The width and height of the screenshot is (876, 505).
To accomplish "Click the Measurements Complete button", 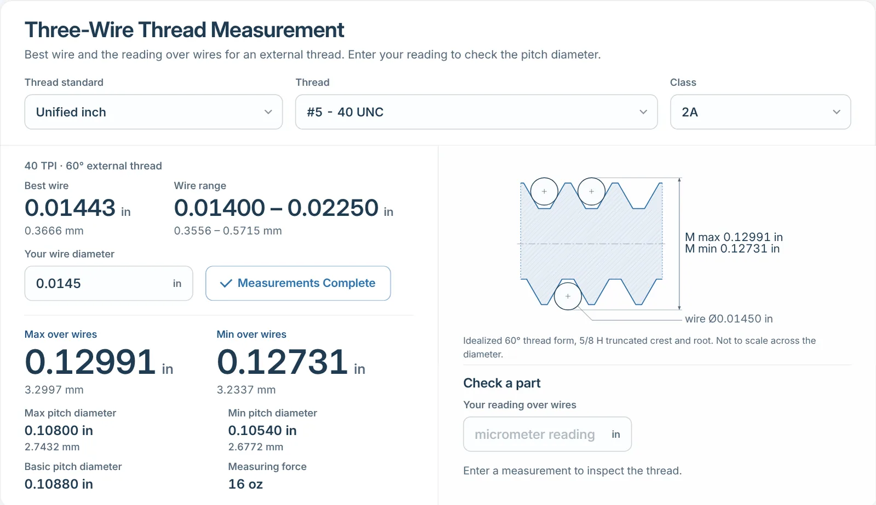I will click(298, 283).
